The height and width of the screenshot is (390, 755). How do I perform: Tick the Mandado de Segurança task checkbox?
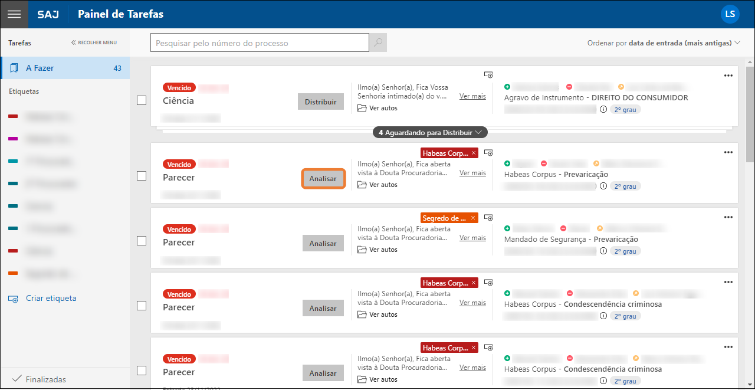(142, 241)
